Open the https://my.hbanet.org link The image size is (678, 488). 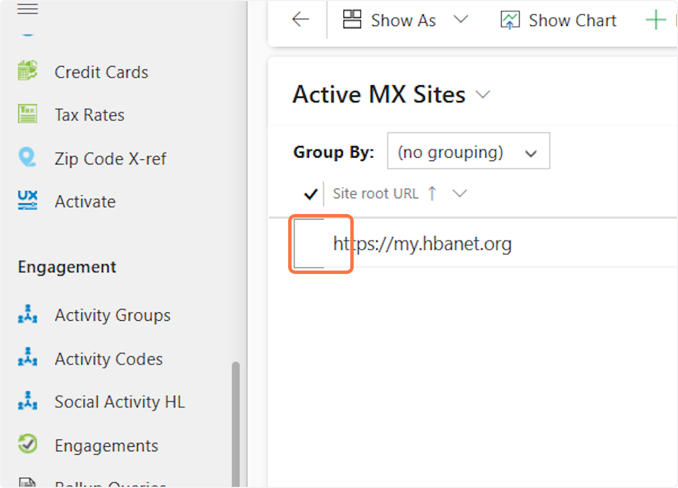(x=422, y=244)
